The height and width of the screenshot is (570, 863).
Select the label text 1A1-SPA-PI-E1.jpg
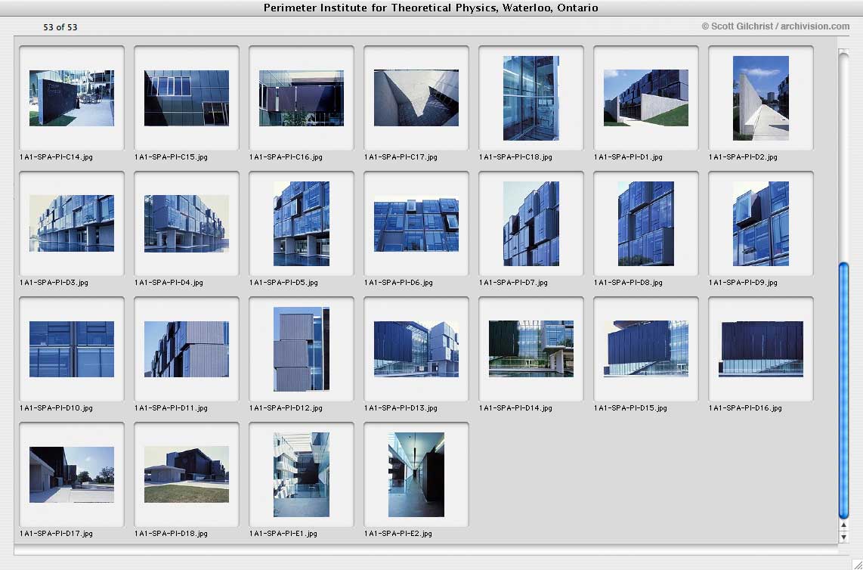click(x=283, y=534)
